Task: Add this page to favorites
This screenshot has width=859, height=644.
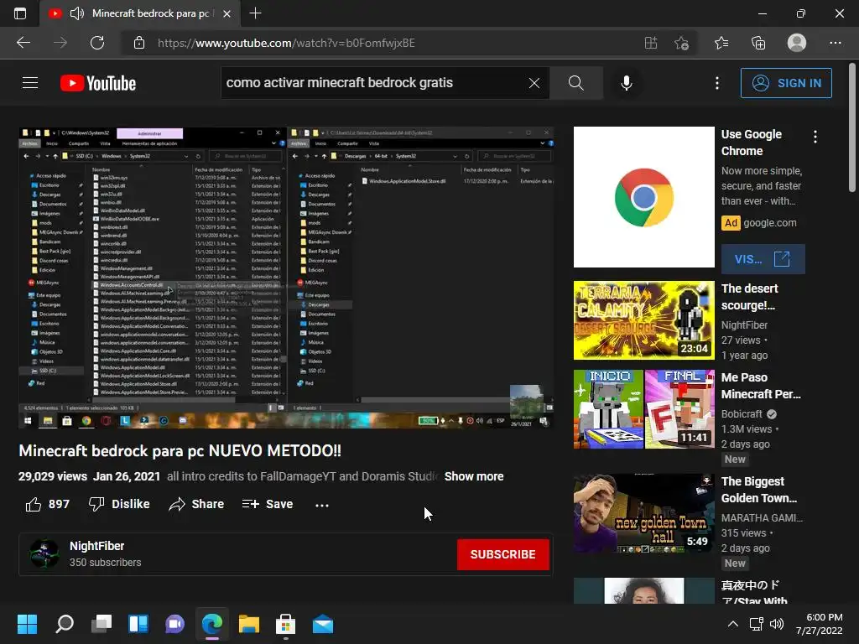Action: coord(681,43)
